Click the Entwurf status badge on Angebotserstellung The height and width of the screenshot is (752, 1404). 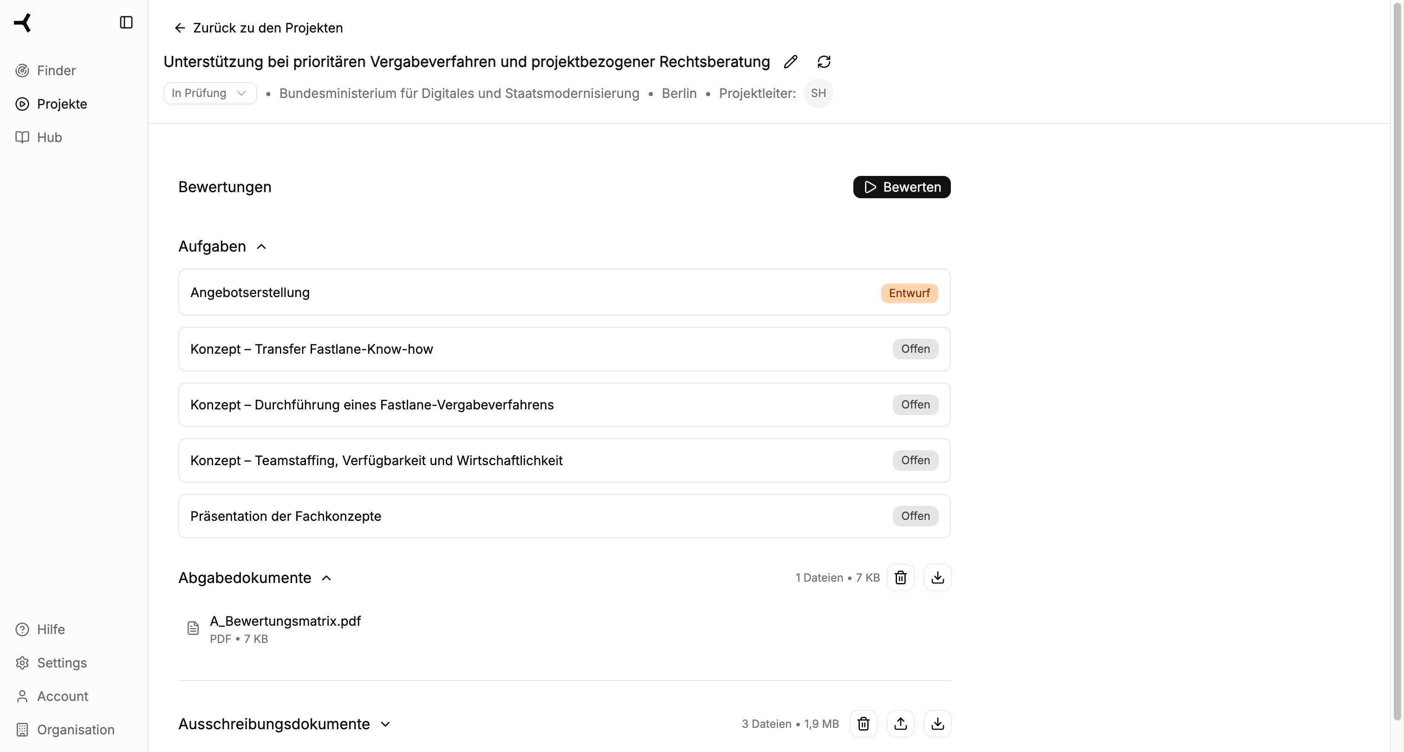point(909,292)
